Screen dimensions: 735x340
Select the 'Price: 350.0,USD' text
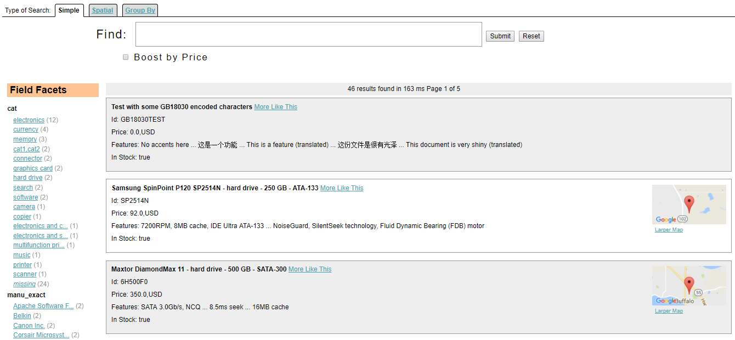[x=137, y=294]
